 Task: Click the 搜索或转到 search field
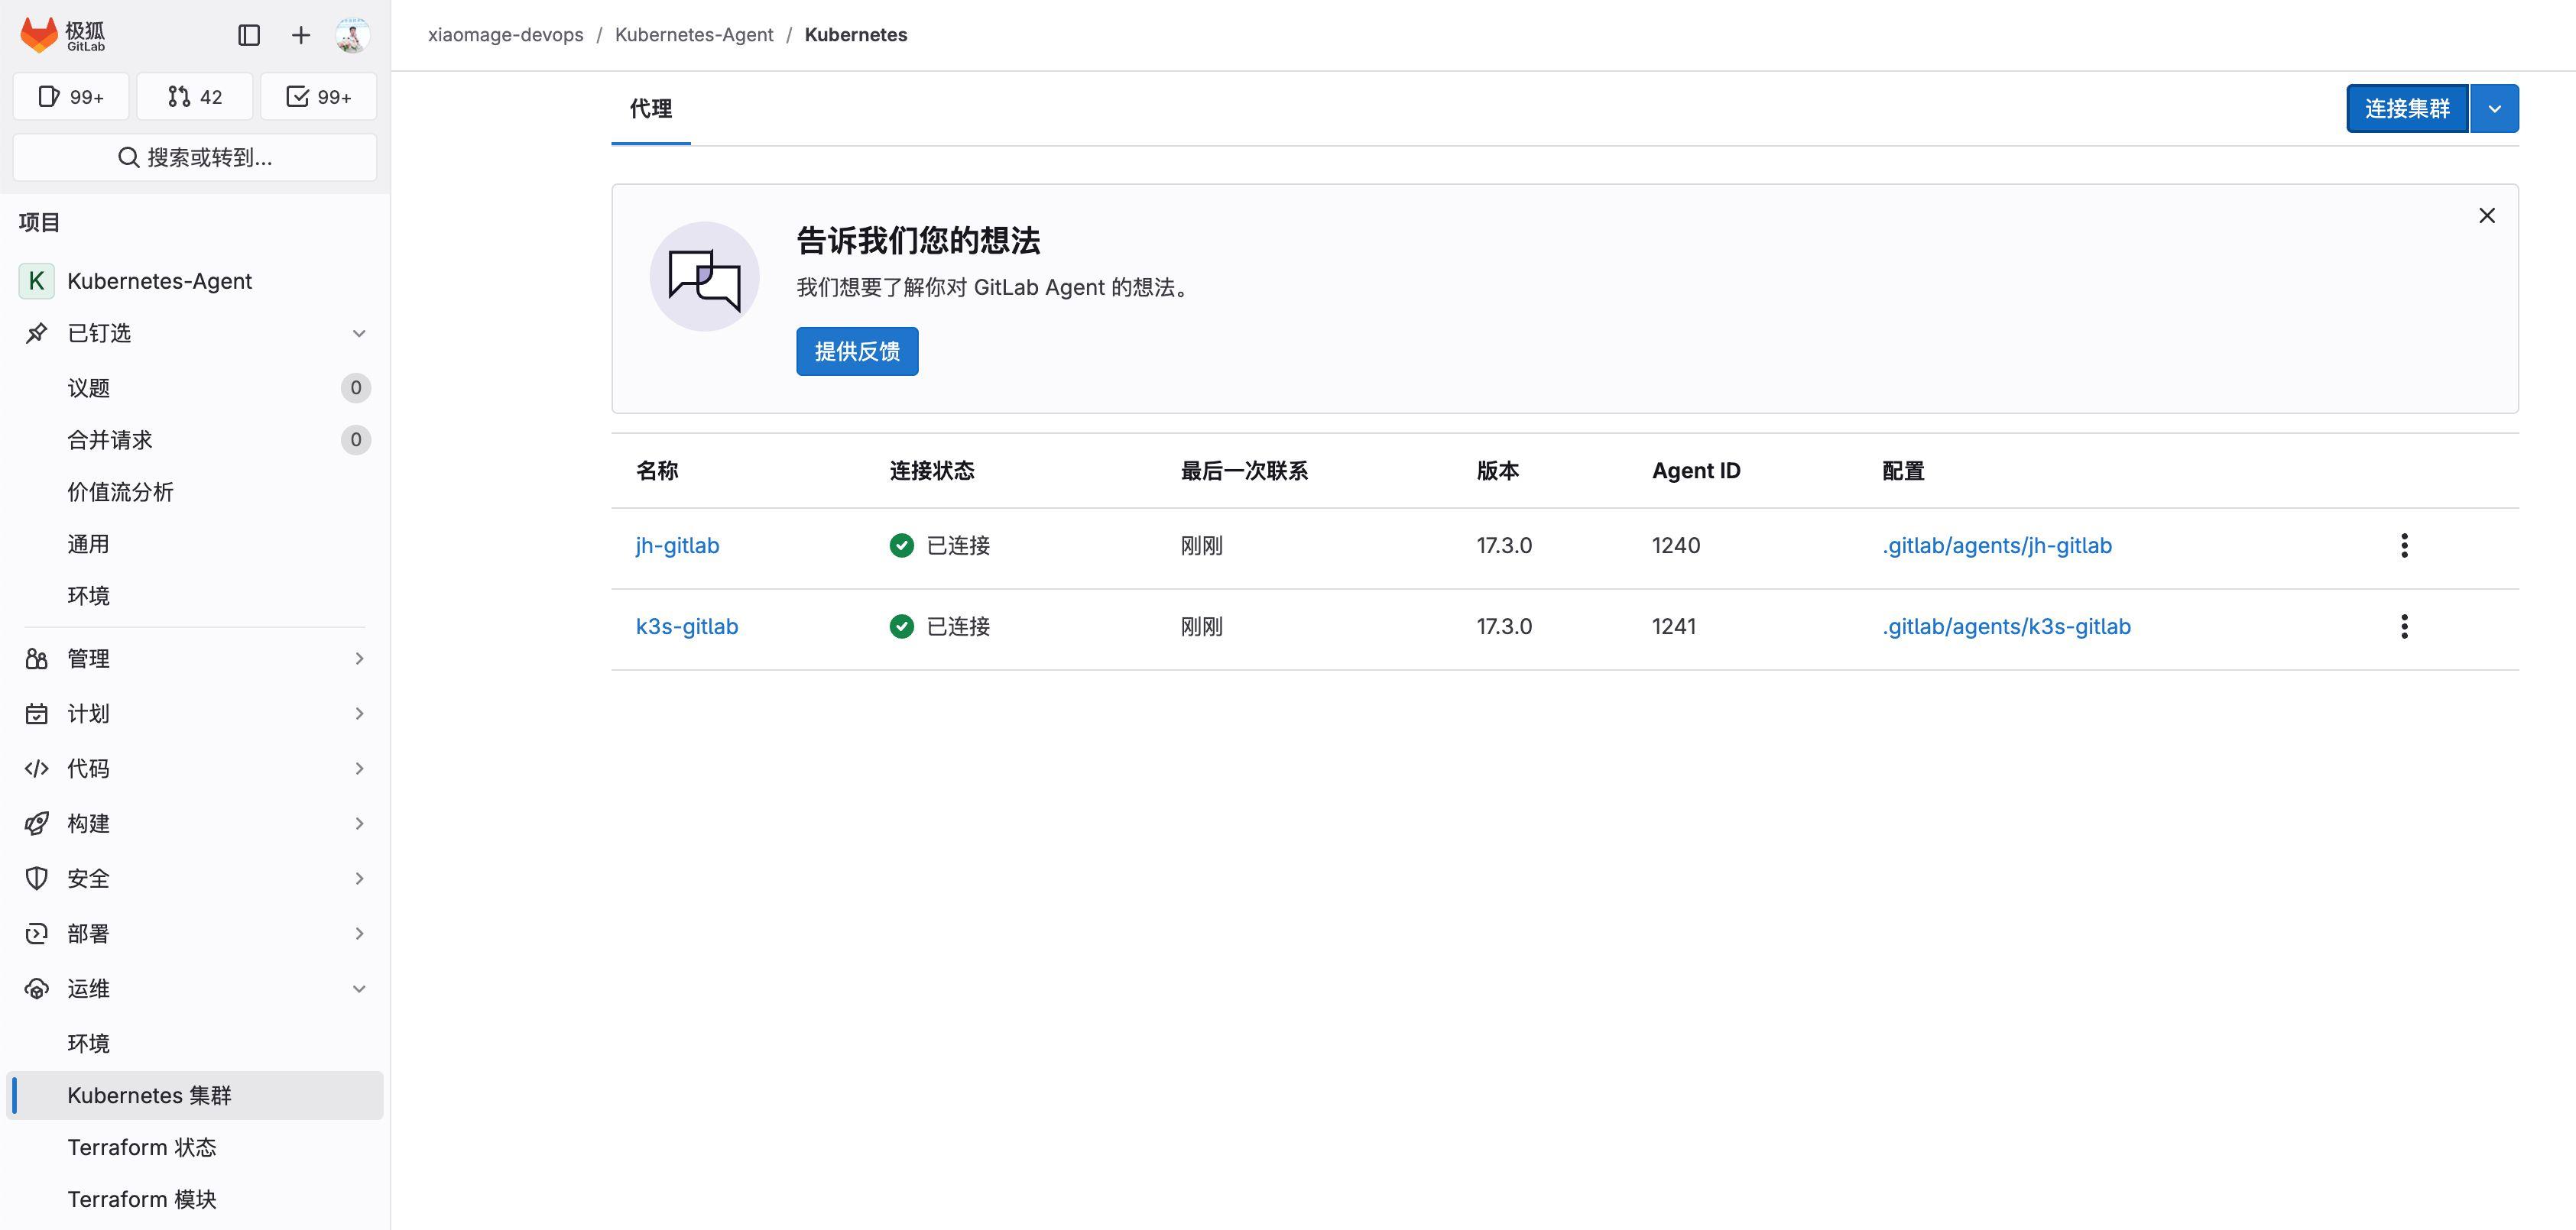[194, 157]
